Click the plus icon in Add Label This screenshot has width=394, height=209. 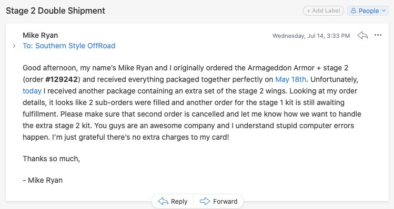point(308,11)
